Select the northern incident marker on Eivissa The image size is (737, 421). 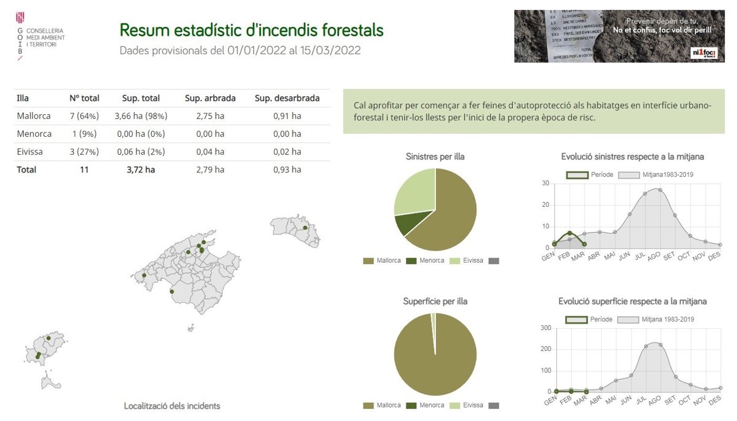tap(49, 338)
